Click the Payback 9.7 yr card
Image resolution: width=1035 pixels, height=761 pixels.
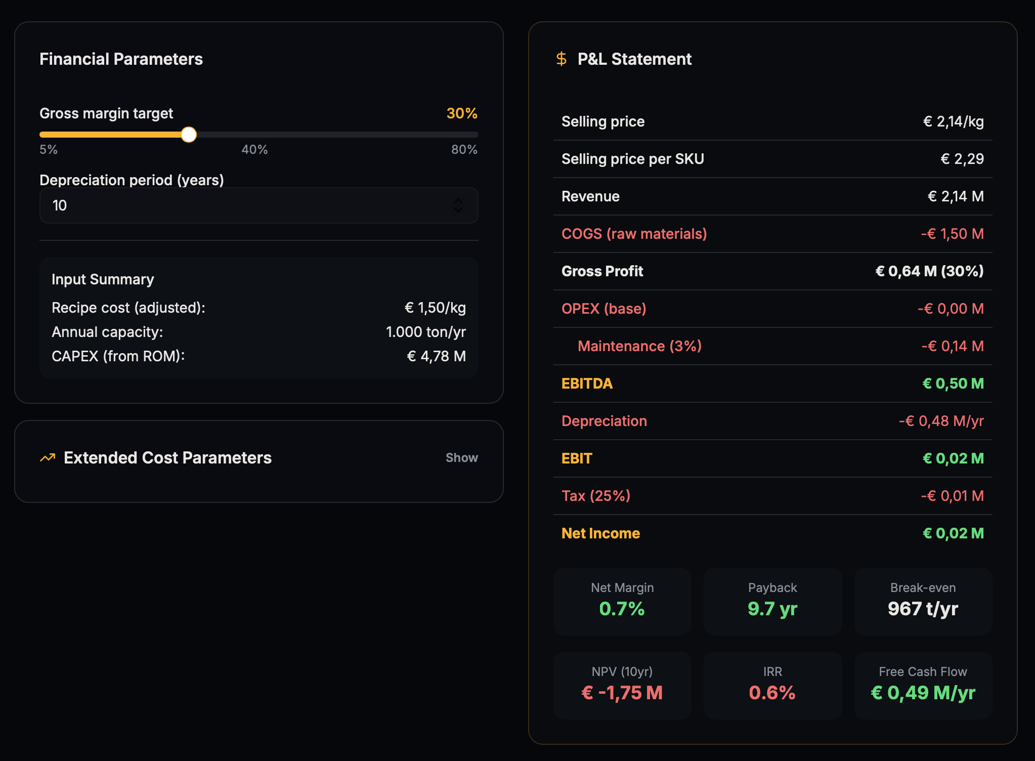[772, 601]
